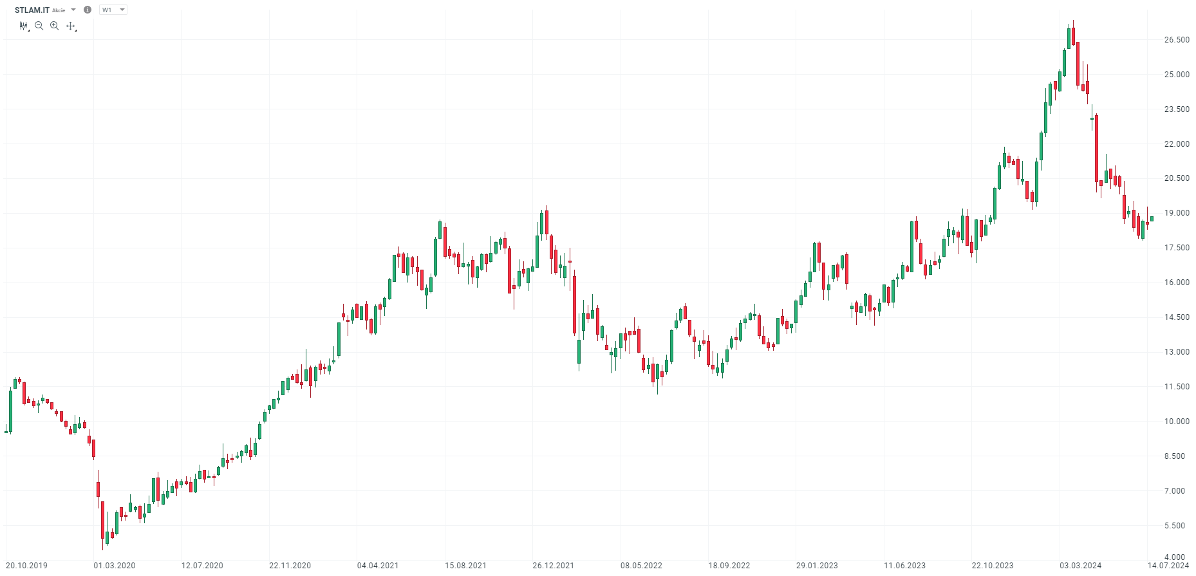Click the 20.10.2019 date on time axis
This screenshot has height=576, width=1196.
[27, 566]
